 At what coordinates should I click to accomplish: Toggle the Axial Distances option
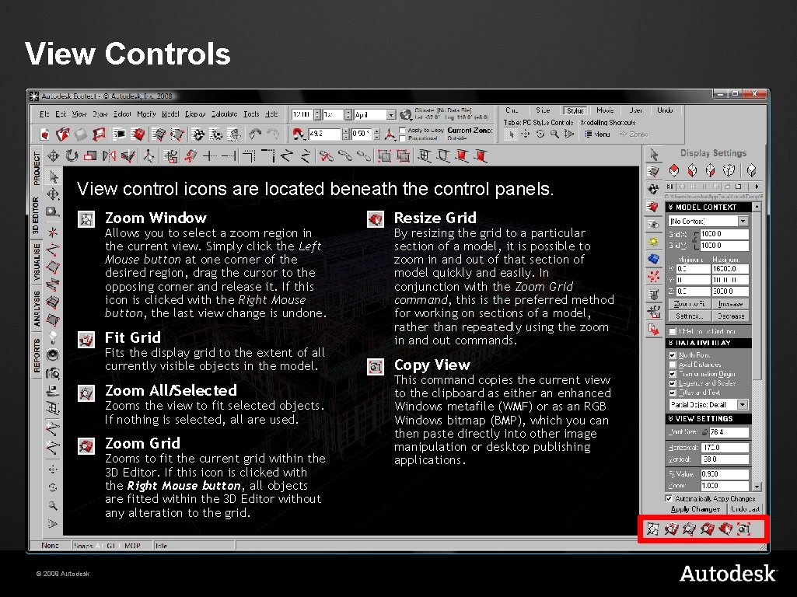click(672, 365)
